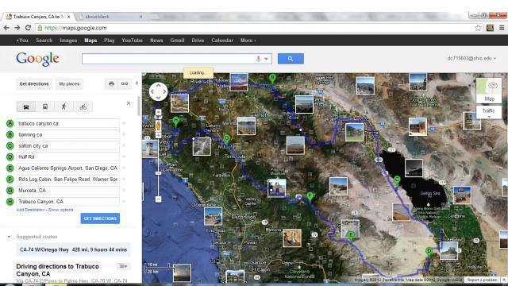The height and width of the screenshot is (286, 508).
Task: Click the zoom slider handle on map
Action: [x=158, y=173]
